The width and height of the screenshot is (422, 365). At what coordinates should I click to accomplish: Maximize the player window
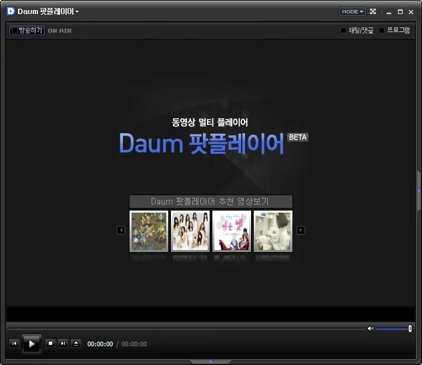point(400,12)
